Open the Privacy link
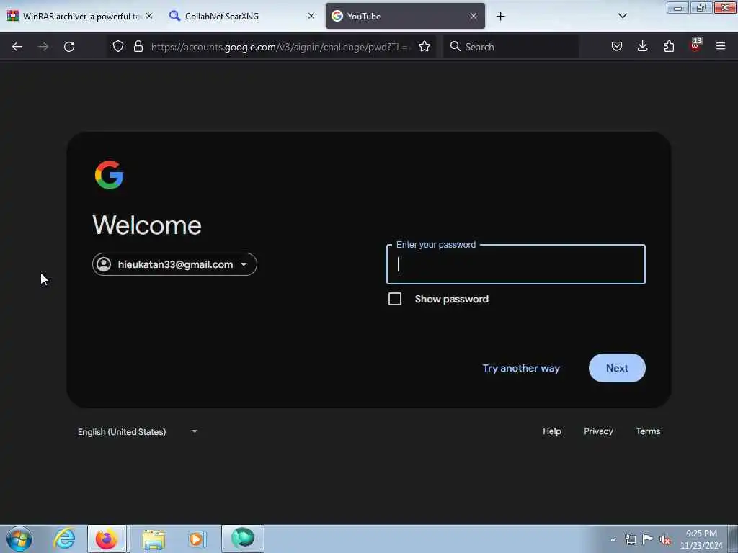The height and width of the screenshot is (553, 738). [598, 431]
